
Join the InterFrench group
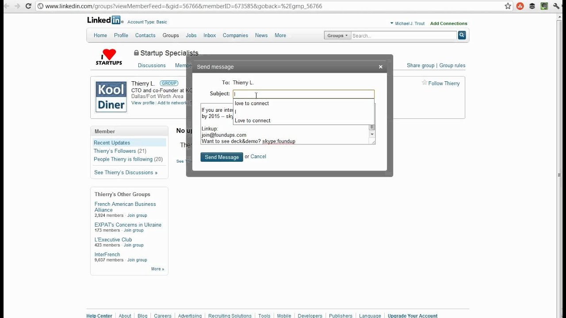point(137,260)
